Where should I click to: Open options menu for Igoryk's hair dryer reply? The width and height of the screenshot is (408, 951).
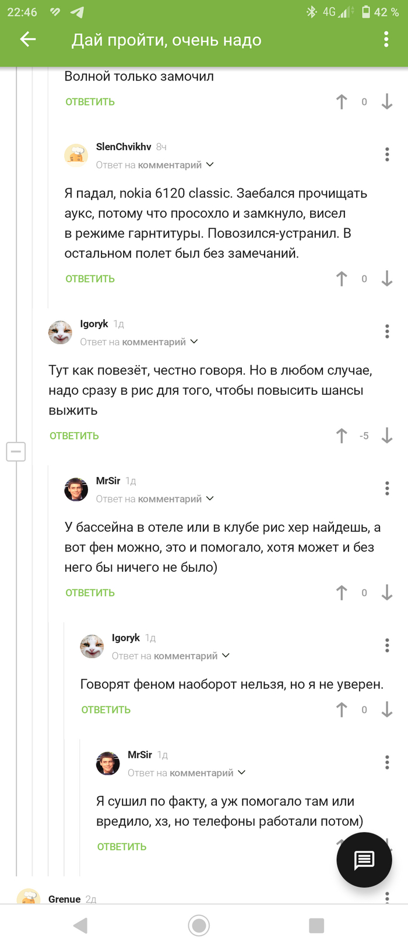click(387, 645)
